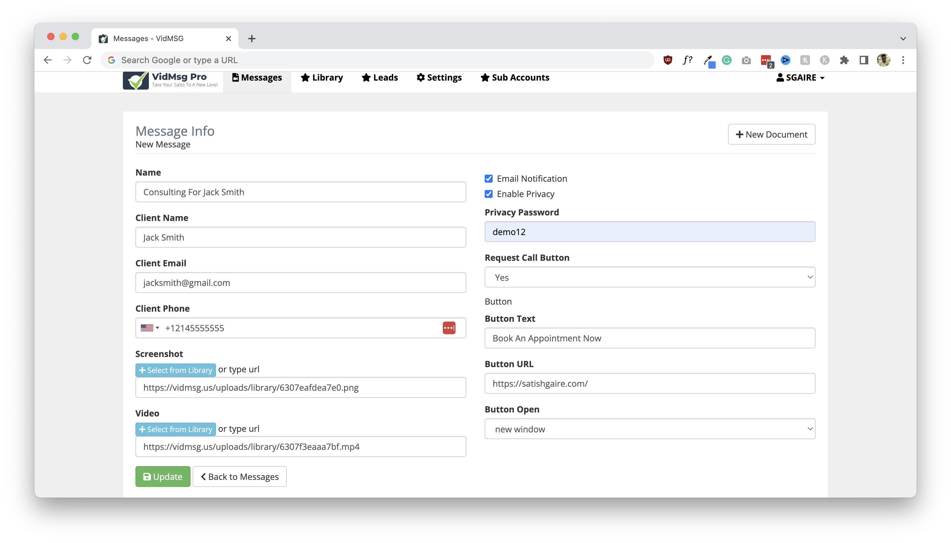Open the US flag country code selector
951x543 pixels.
pyautogui.click(x=150, y=328)
